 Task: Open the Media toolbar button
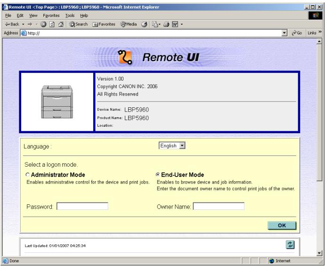click(x=129, y=24)
